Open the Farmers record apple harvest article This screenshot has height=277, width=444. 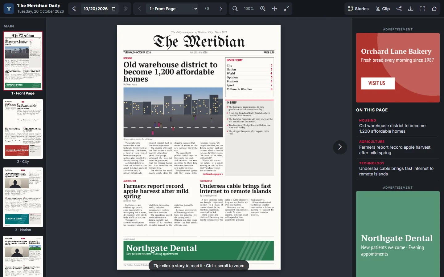pos(156,191)
